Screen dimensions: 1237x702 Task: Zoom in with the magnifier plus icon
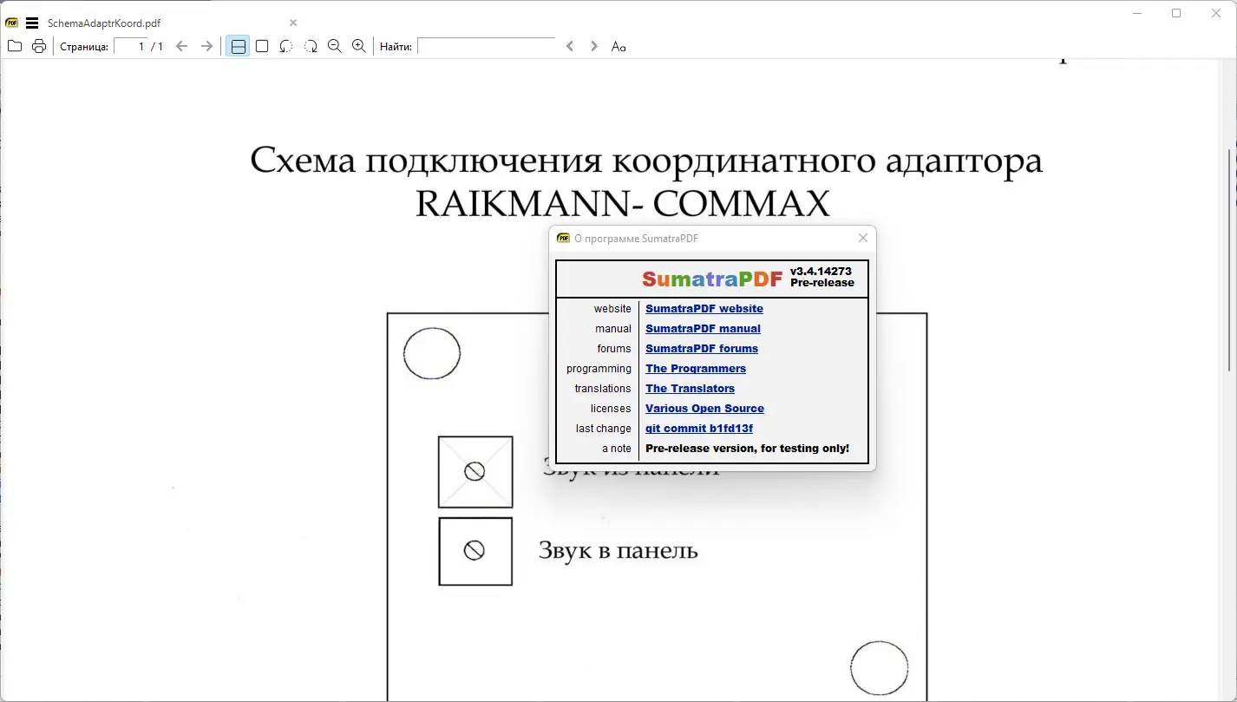(359, 46)
